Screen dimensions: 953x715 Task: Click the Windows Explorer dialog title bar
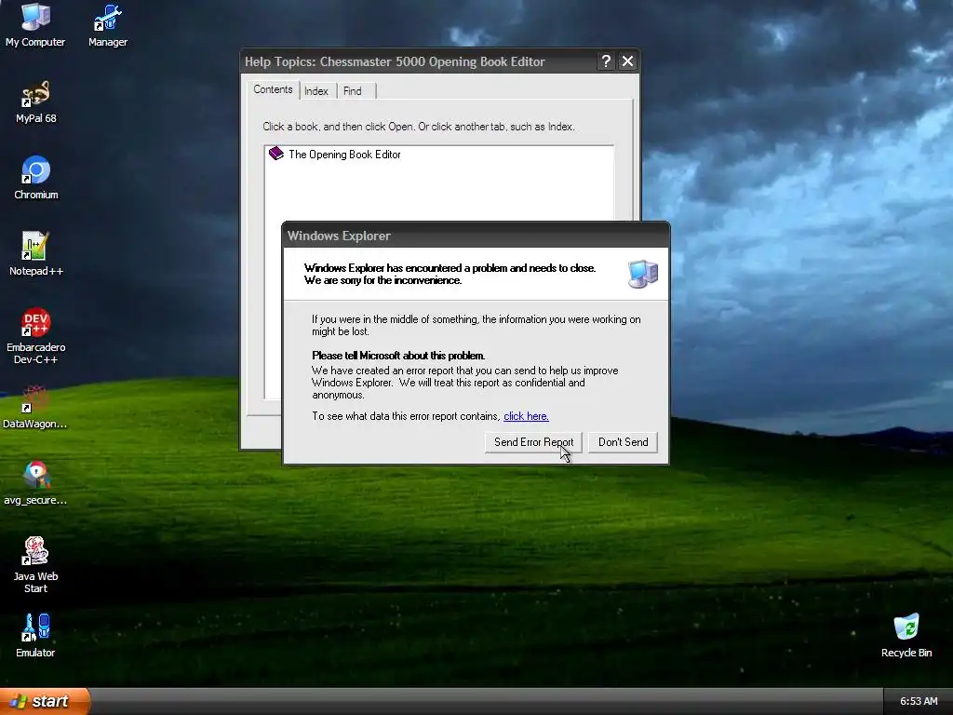pyautogui.click(x=476, y=236)
